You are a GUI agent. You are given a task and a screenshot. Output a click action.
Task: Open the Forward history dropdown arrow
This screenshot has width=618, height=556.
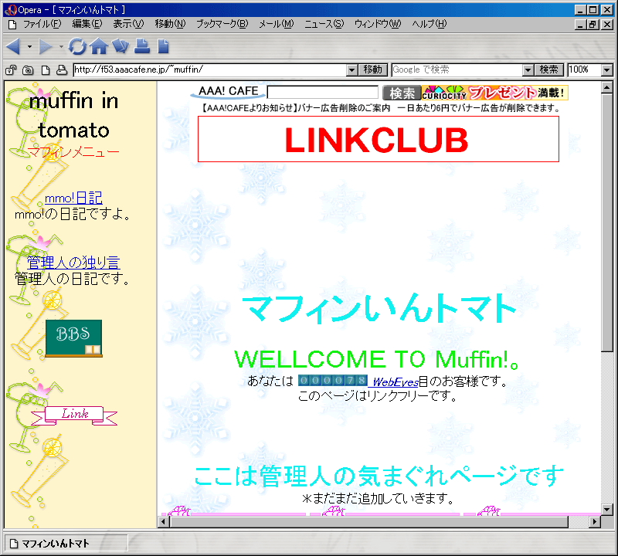61,47
